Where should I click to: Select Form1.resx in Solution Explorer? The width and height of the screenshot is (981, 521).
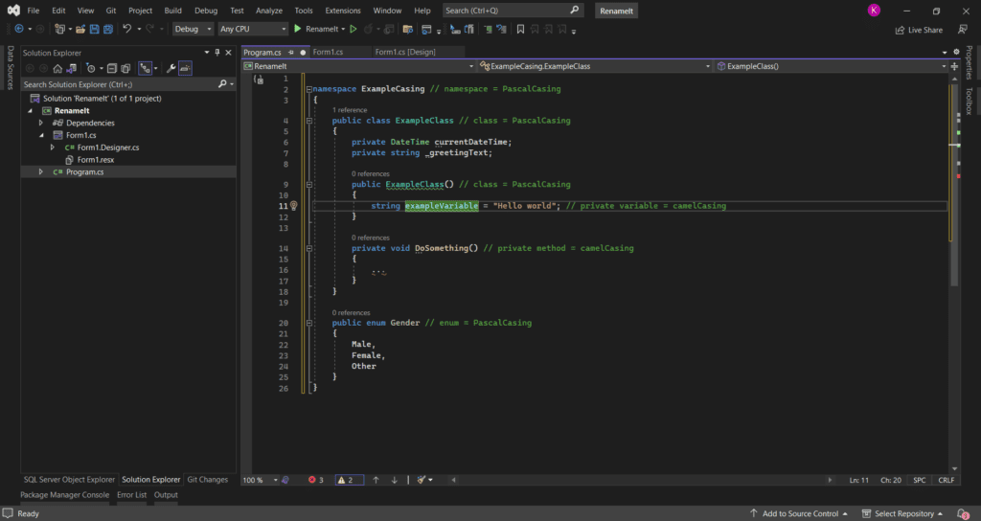(x=95, y=160)
